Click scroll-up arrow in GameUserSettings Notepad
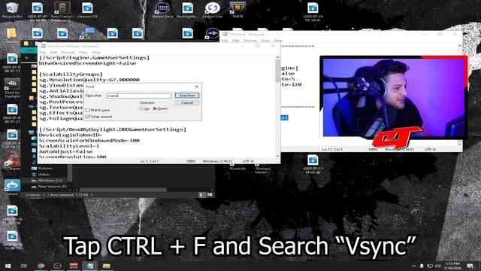Viewport: 481px width, 271px height. coord(277,57)
